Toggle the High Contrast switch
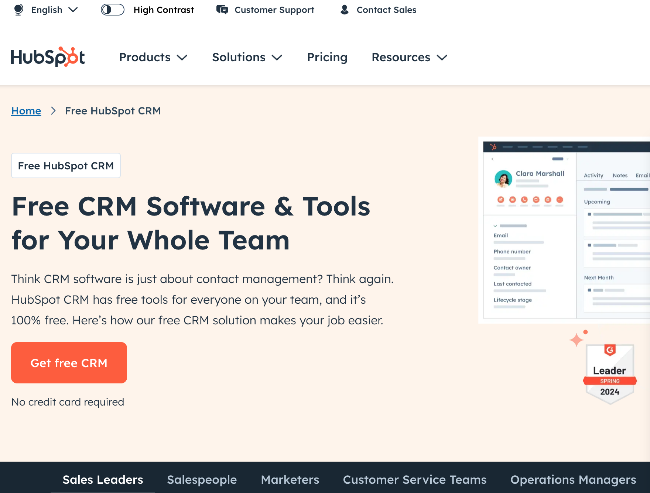 [113, 10]
